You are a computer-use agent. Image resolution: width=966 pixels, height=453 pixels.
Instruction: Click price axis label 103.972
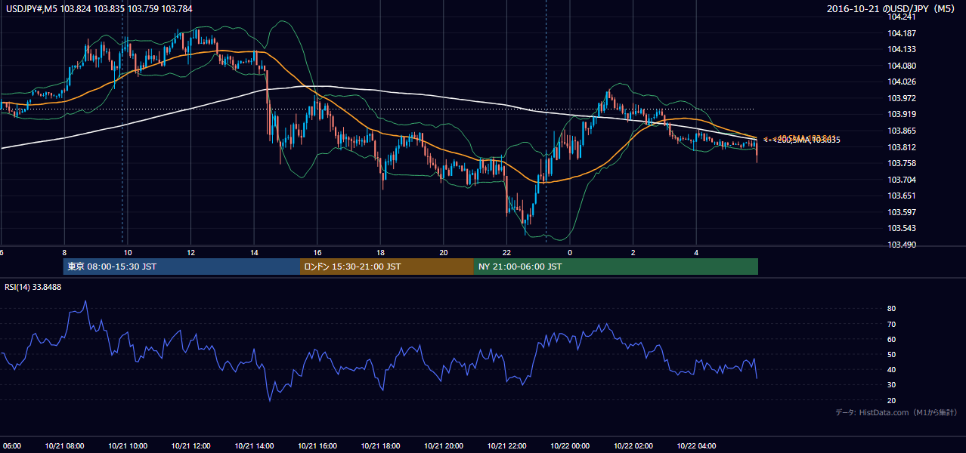[903, 98]
